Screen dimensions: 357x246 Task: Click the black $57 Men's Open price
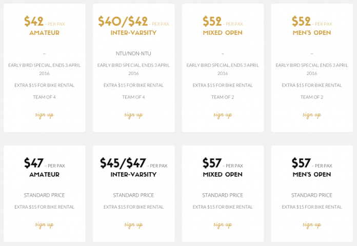[301, 163]
